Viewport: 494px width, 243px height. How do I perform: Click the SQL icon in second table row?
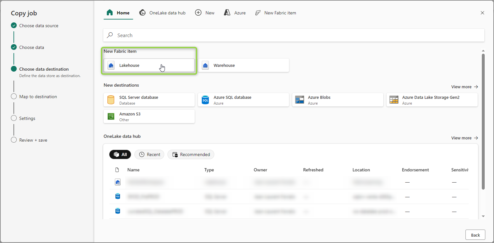tap(118, 196)
